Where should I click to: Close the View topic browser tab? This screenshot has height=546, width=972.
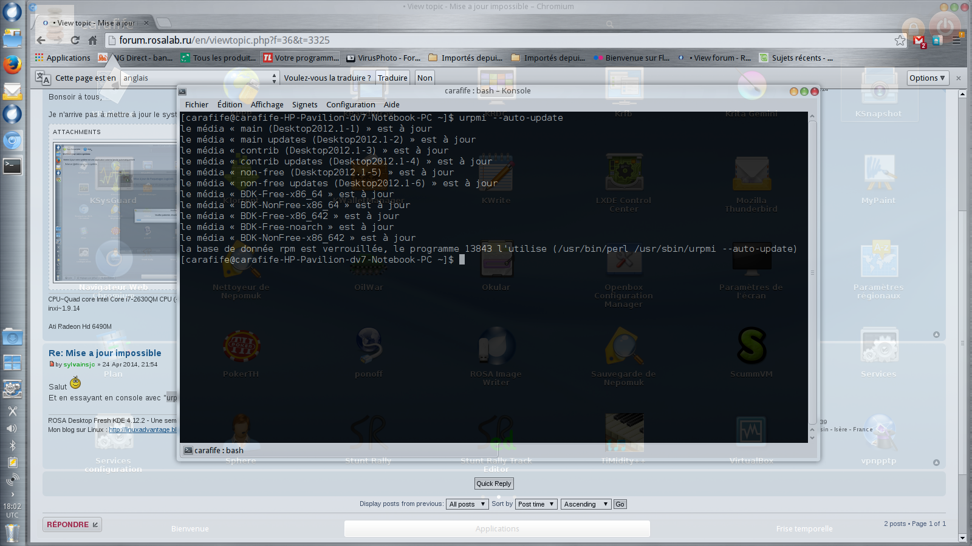pos(146,23)
